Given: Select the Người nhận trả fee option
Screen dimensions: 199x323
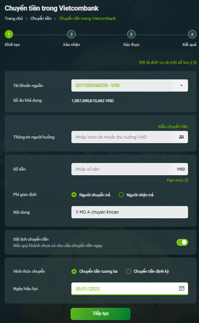Looking at the screenshot, I should click(121, 195).
